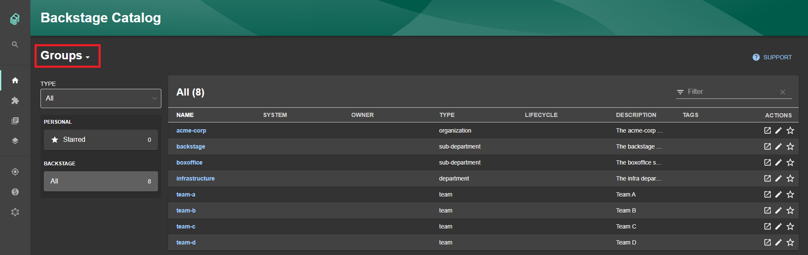Clear the table filter with X
The height and width of the screenshot is (255, 808).
tap(782, 92)
